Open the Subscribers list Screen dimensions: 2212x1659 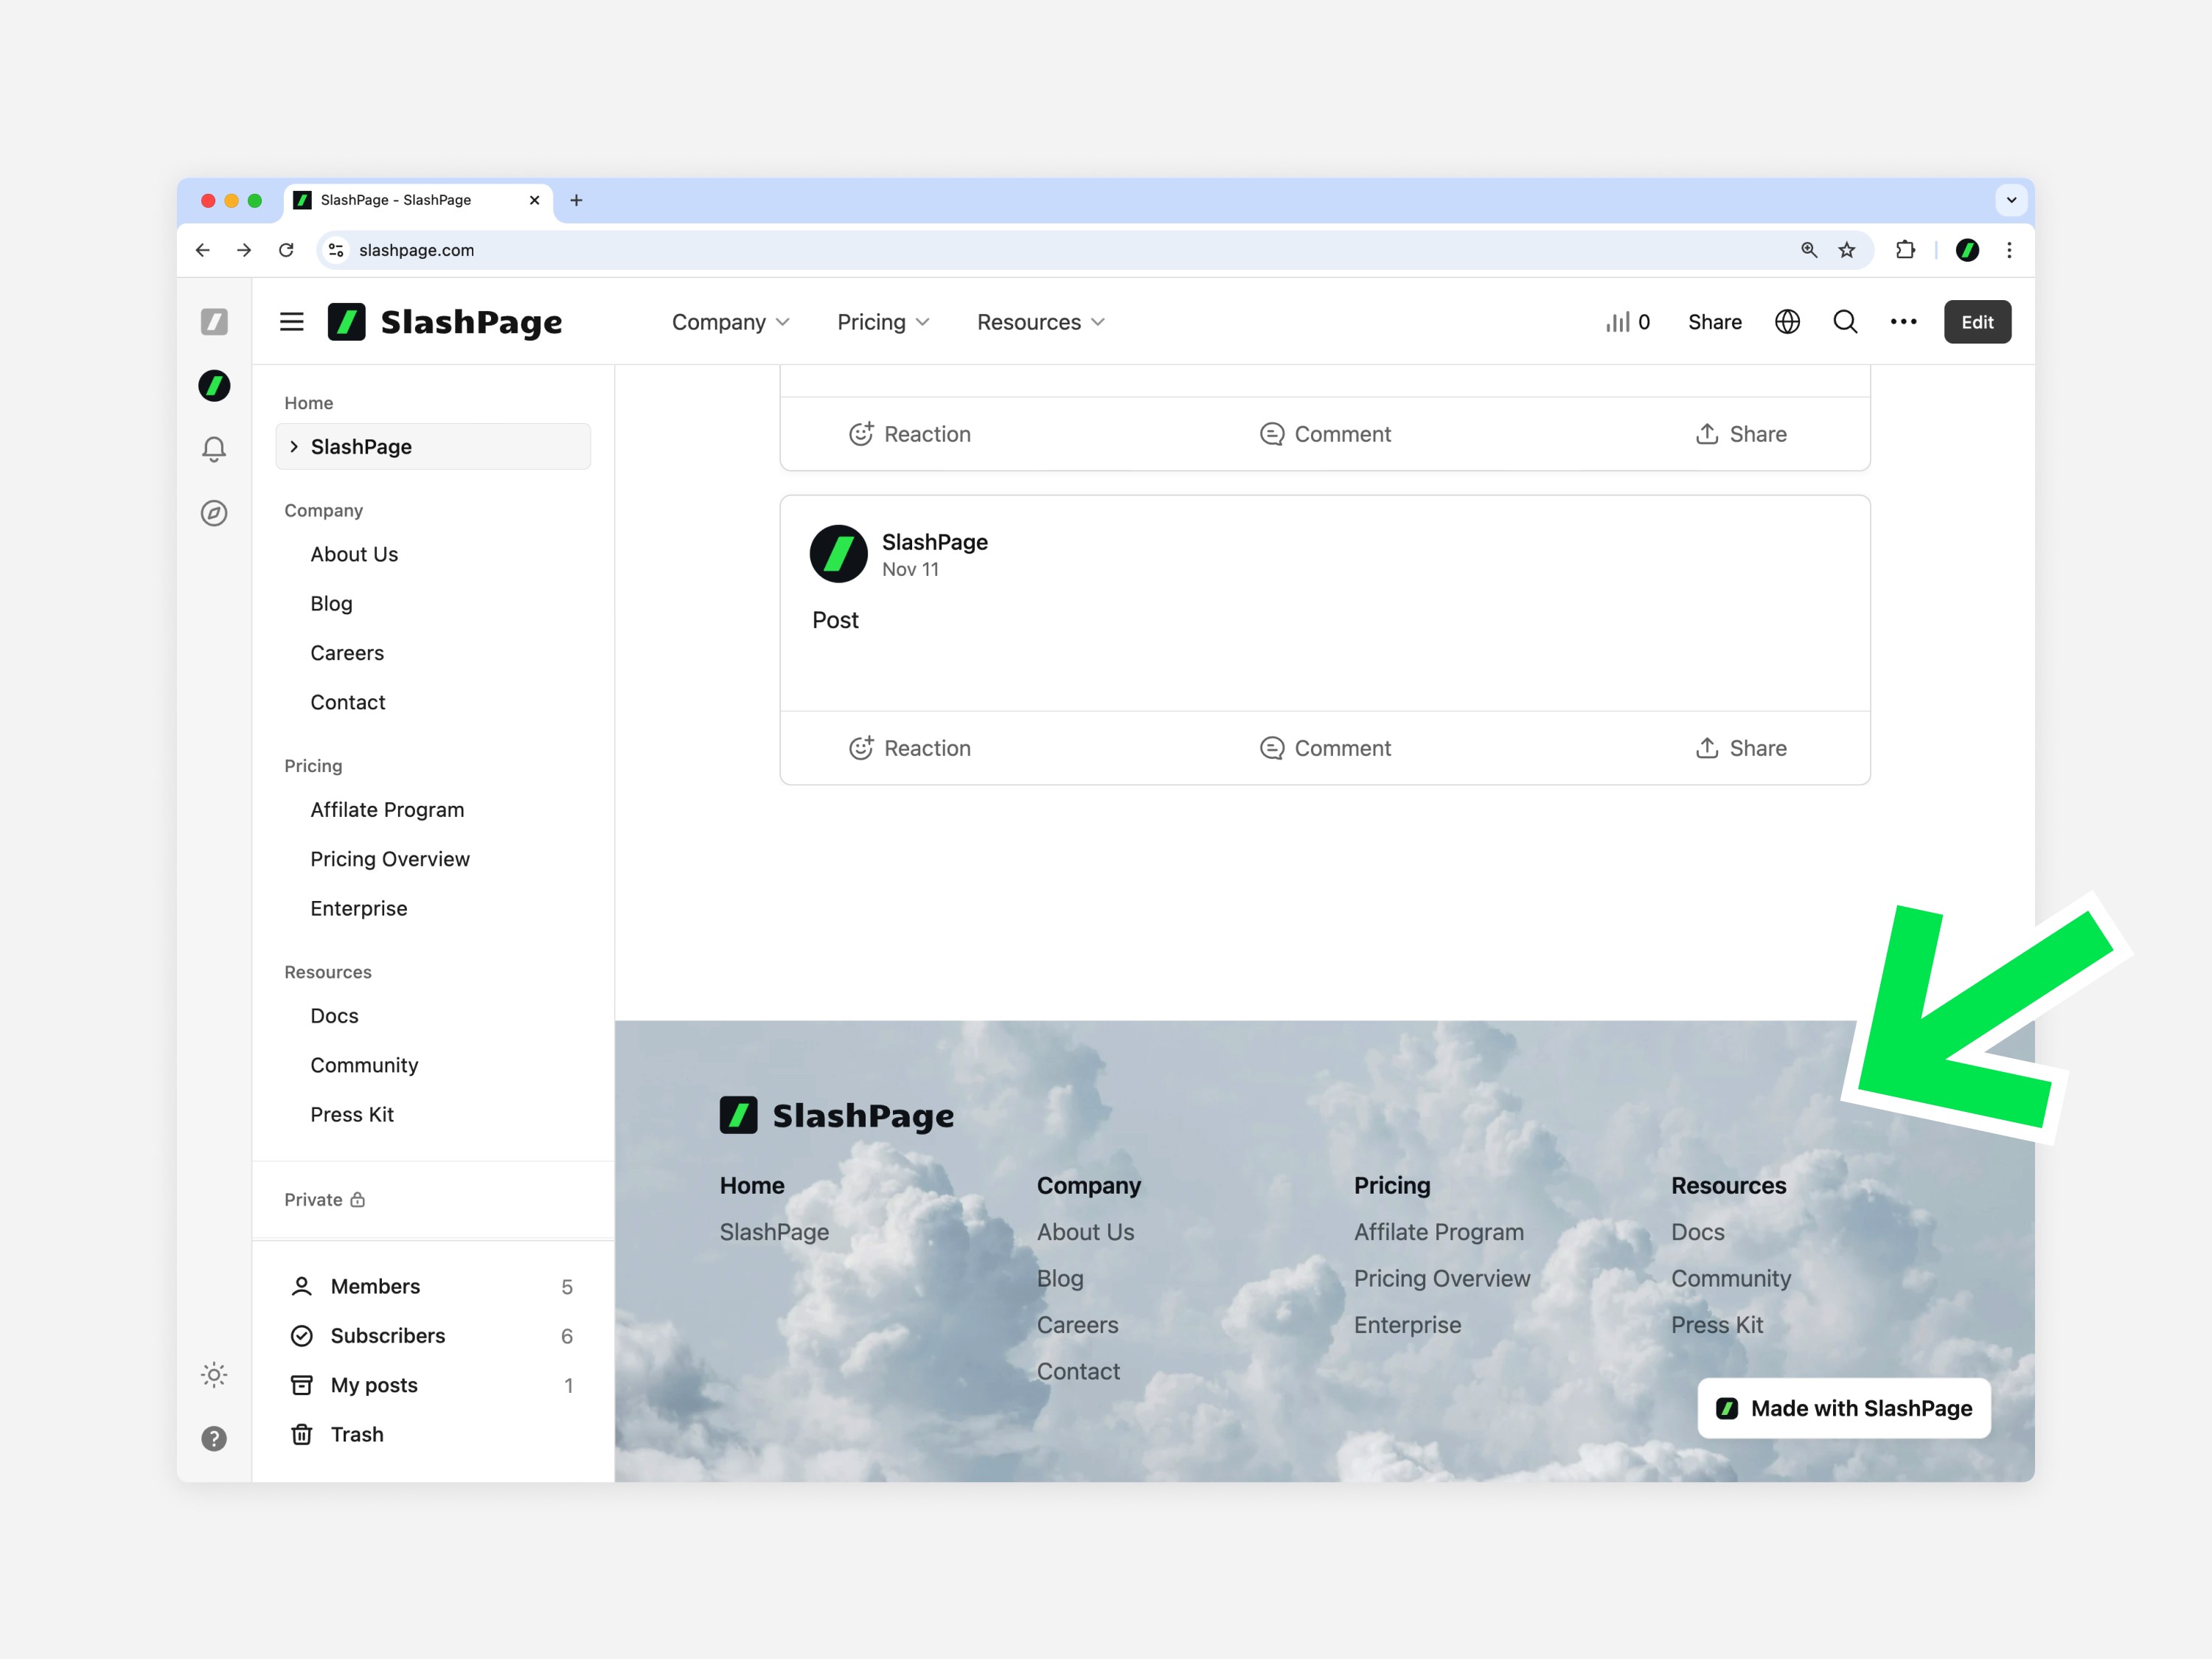388,1335
